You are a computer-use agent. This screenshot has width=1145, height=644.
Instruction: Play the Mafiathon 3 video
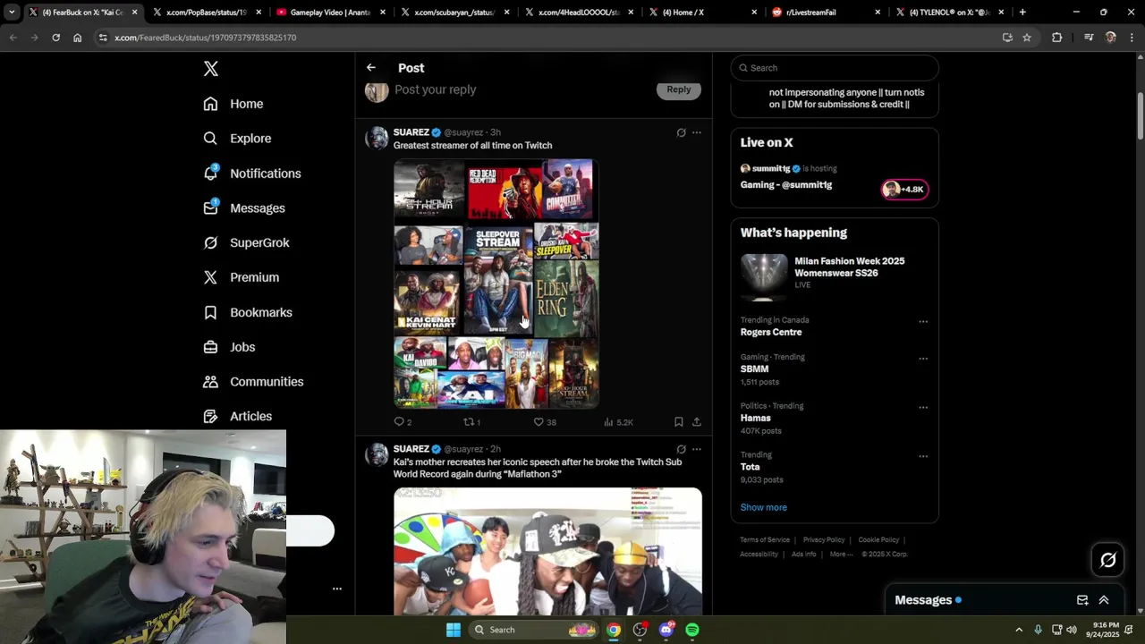tap(547, 551)
